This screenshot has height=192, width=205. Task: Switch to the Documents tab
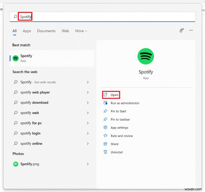46,31
